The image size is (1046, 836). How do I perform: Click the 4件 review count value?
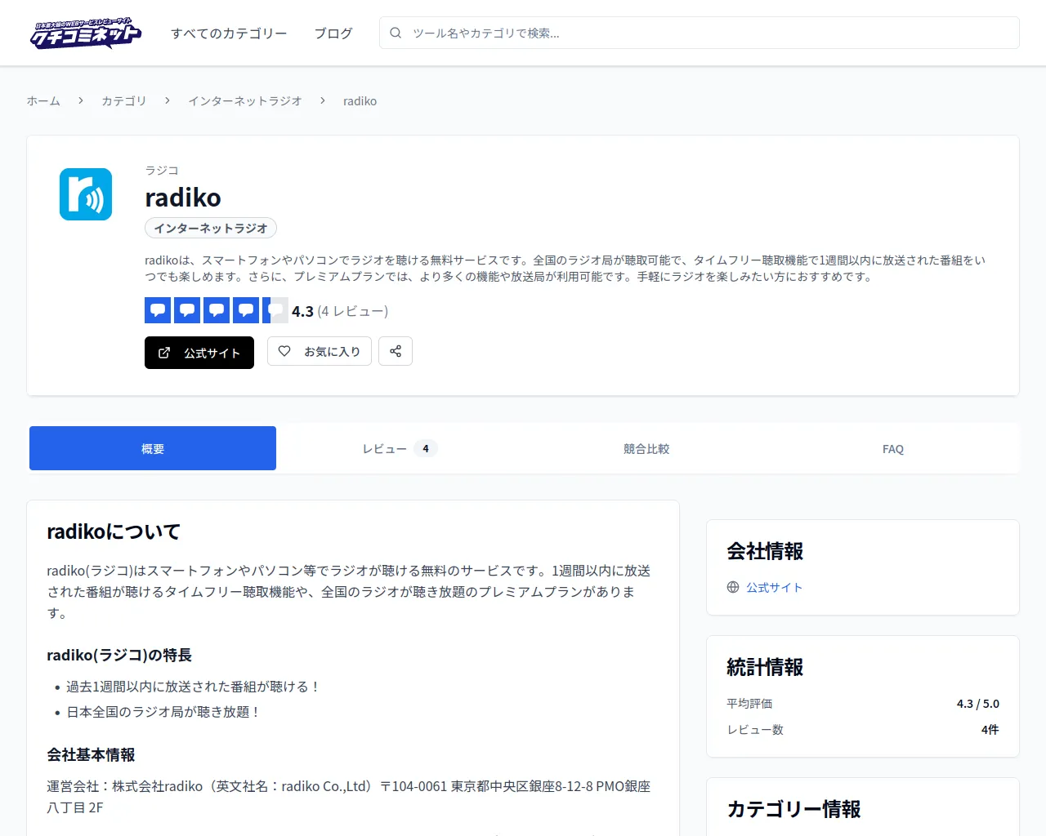point(990,730)
